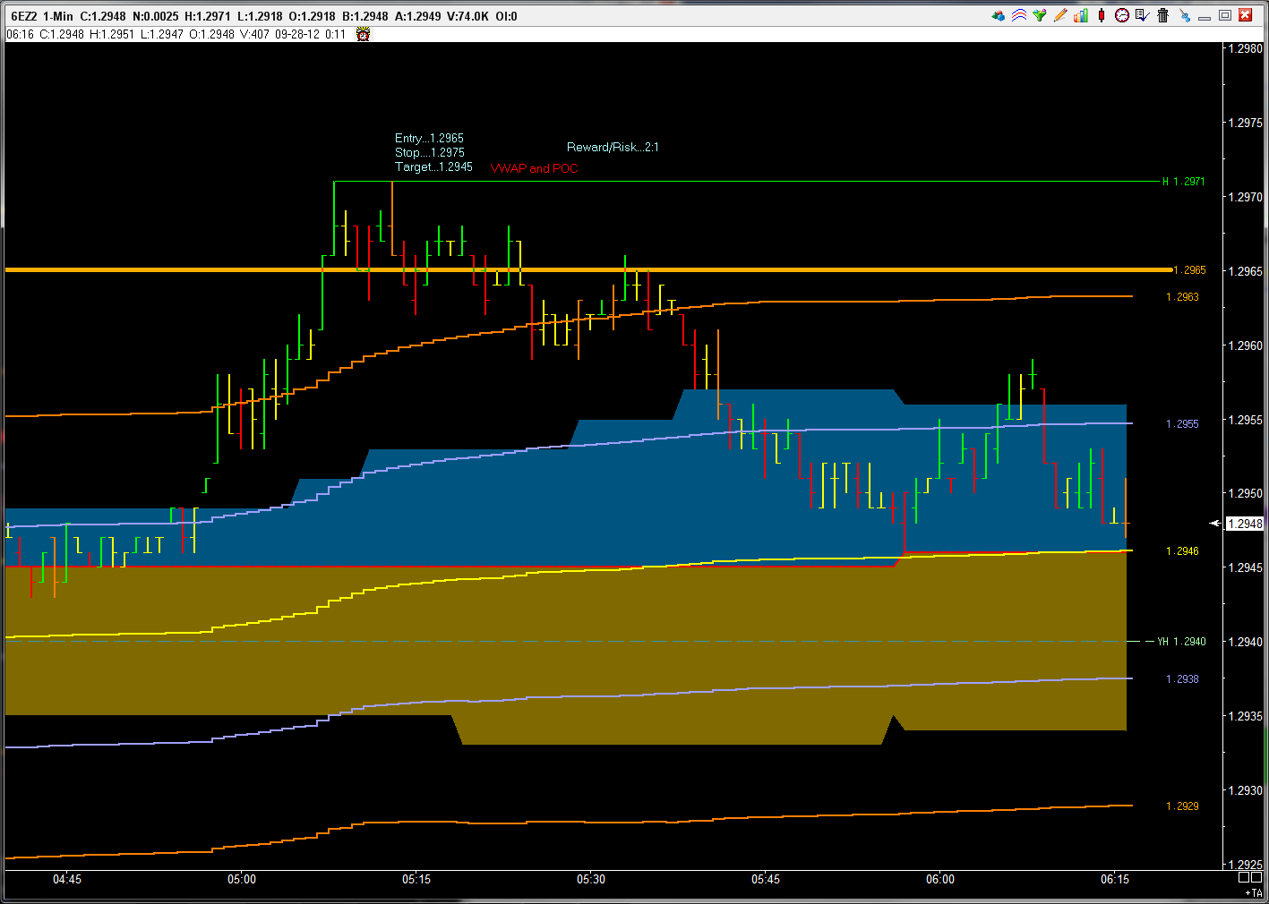Open the red and blue wave-lines indicator icon
The width and height of the screenshot is (1269, 904).
click(x=1019, y=15)
